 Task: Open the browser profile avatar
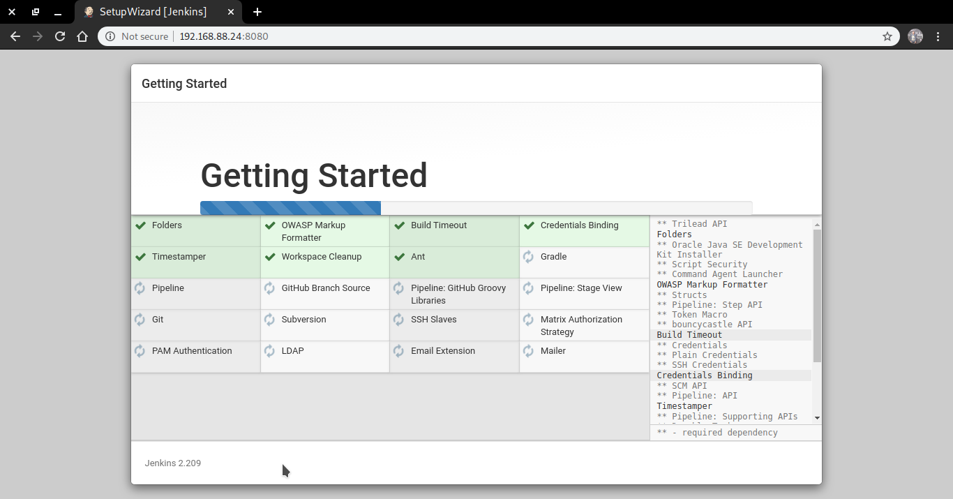tap(915, 36)
